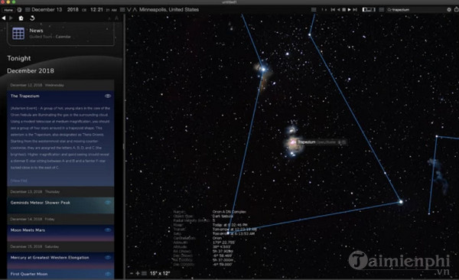
Task: Click the Trapezium label in the sky
Action: tap(306, 142)
